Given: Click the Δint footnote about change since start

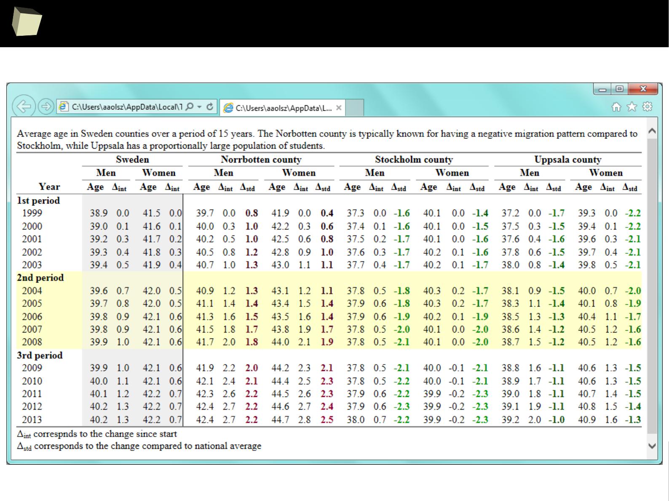Looking at the screenshot, I should pyautogui.click(x=97, y=434).
